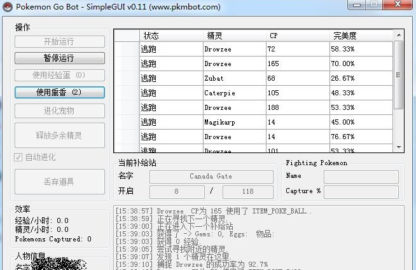Click the Pokeball app icon in title bar
This screenshot has height=270, width=416.
8,7
